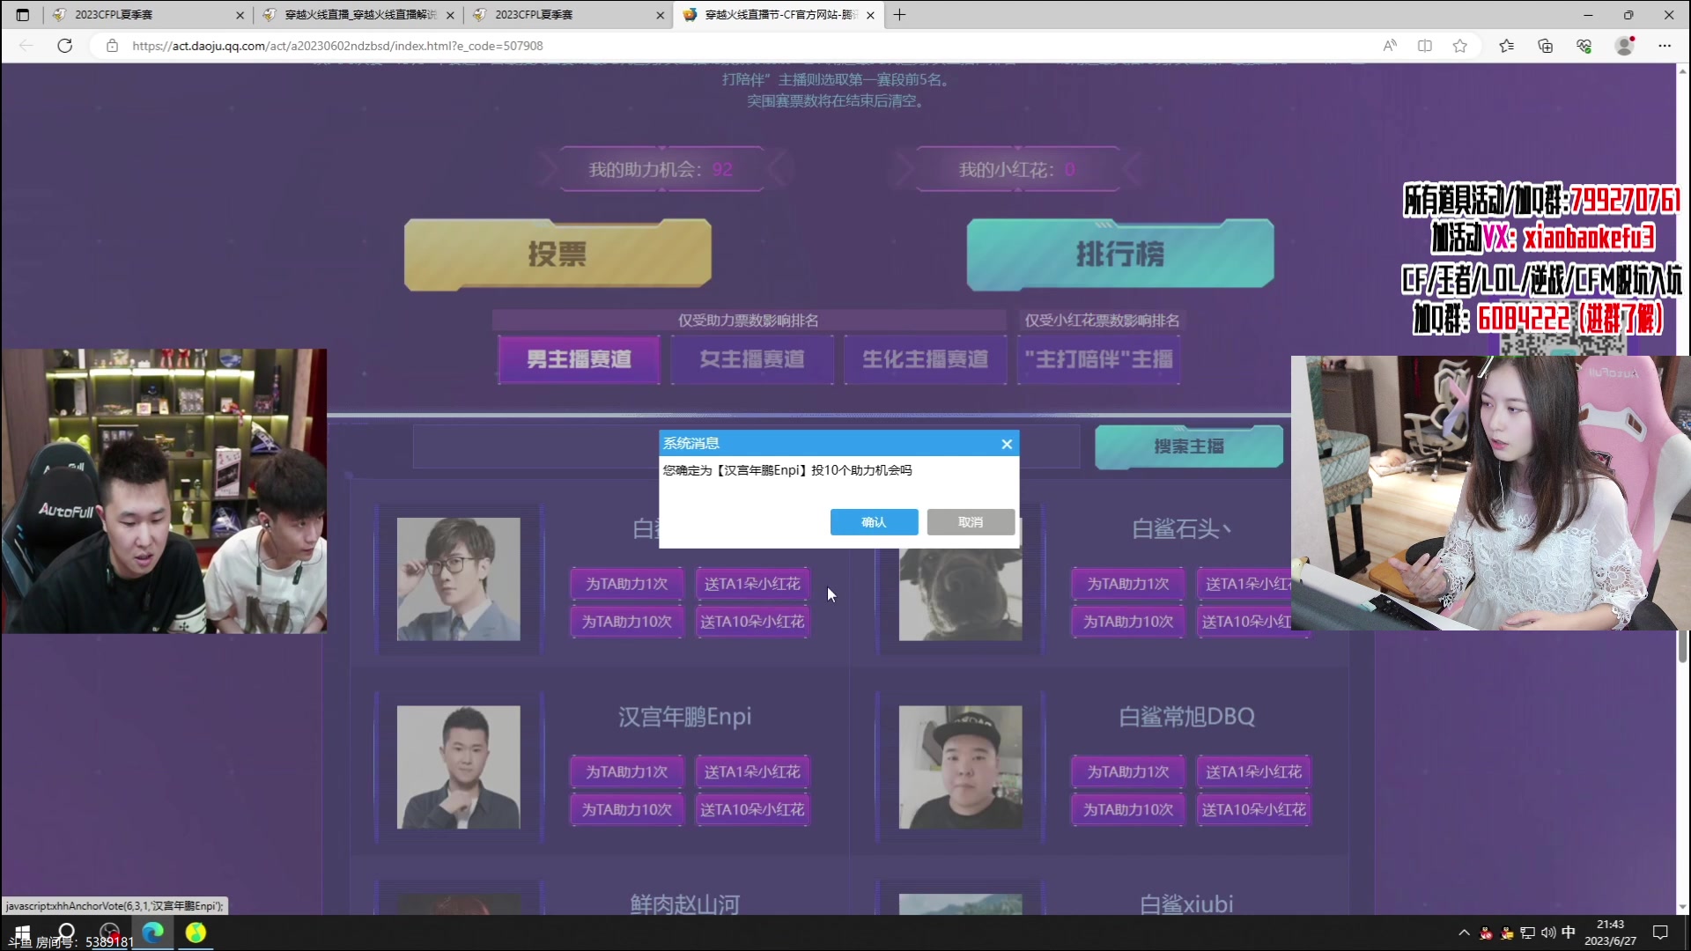Screen dimensions: 1691x951
Task: Click 为TA助力10次 beside glasses-man avatar
Action: tap(627, 622)
